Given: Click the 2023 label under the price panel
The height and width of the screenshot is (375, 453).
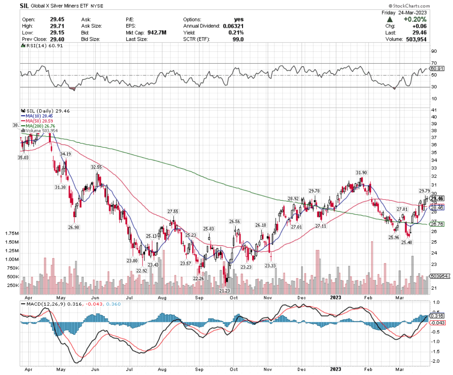Looking at the screenshot, I should pyautogui.click(x=335, y=298).
